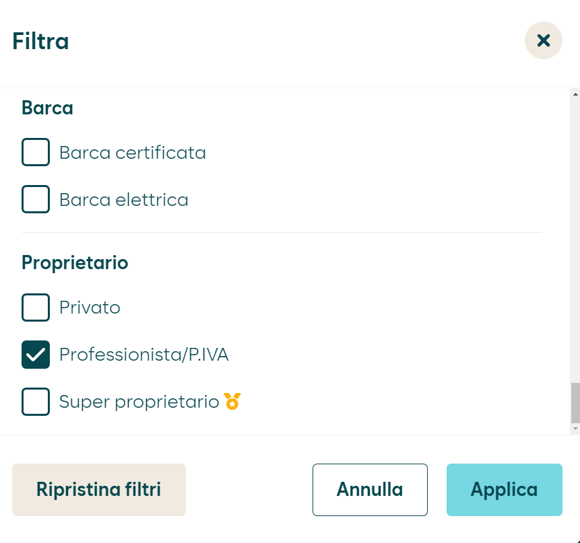
Task: Click the Privato label text
Action: point(90,307)
